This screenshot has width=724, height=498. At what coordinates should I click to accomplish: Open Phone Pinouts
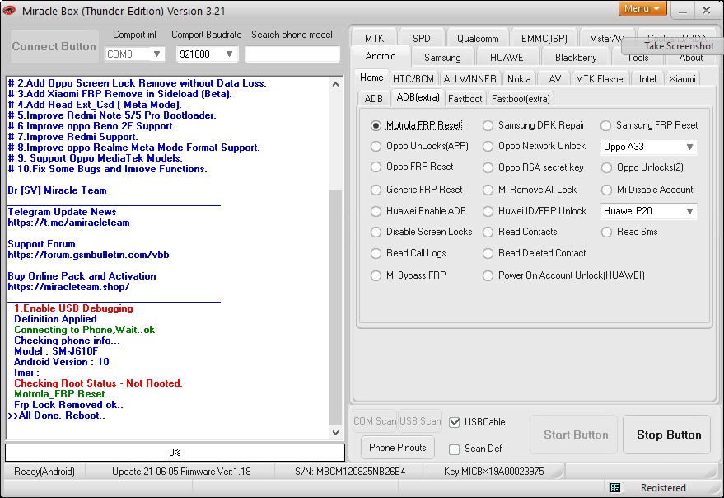[x=398, y=448]
